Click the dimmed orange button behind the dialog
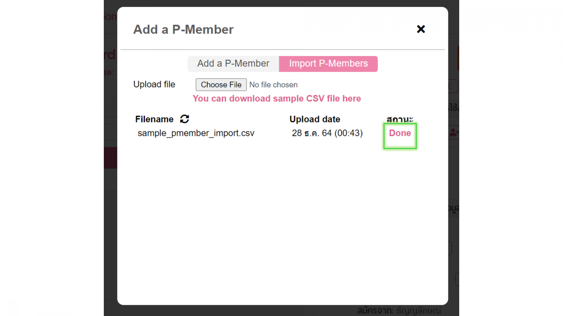 [x=458, y=58]
